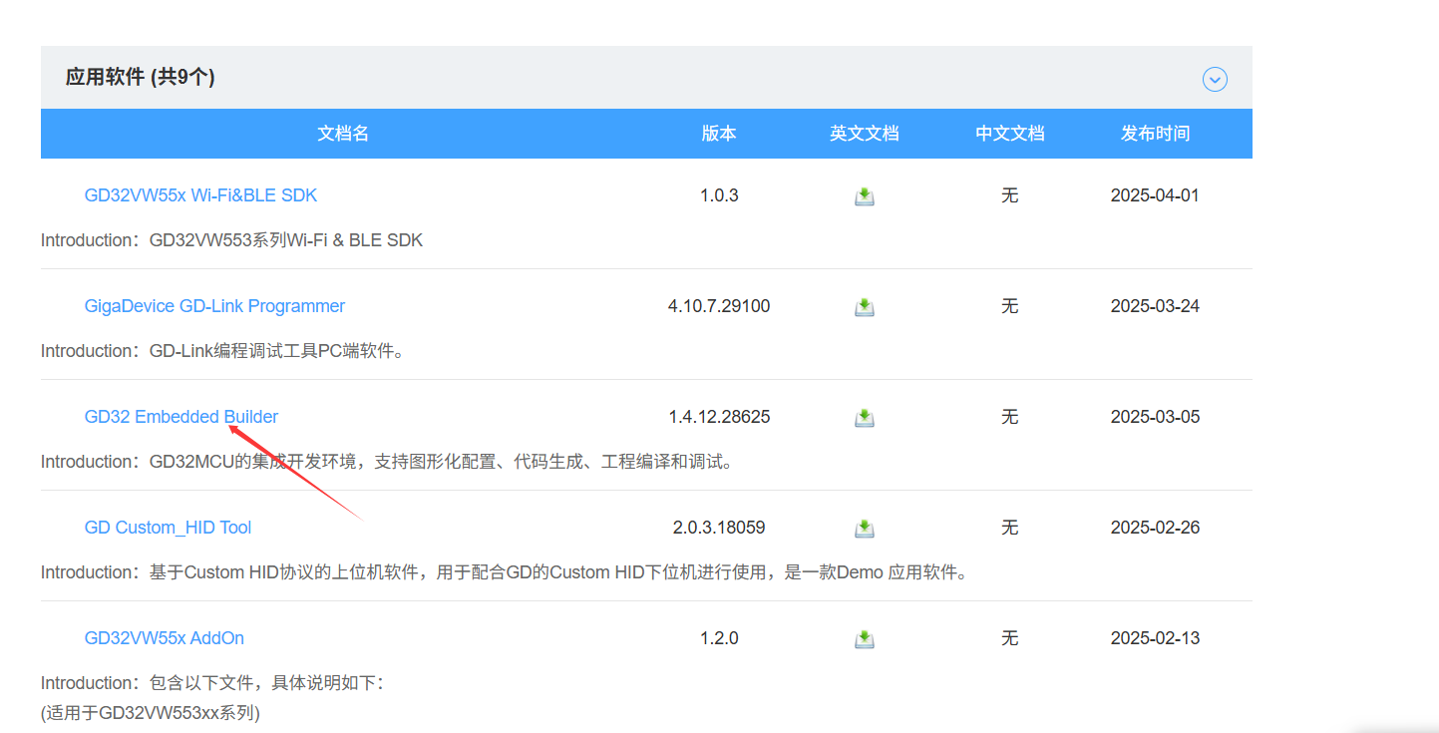This screenshot has width=1439, height=733.
Task: Click download icon in GD32VW55x AddOn row
Action: pos(864,639)
